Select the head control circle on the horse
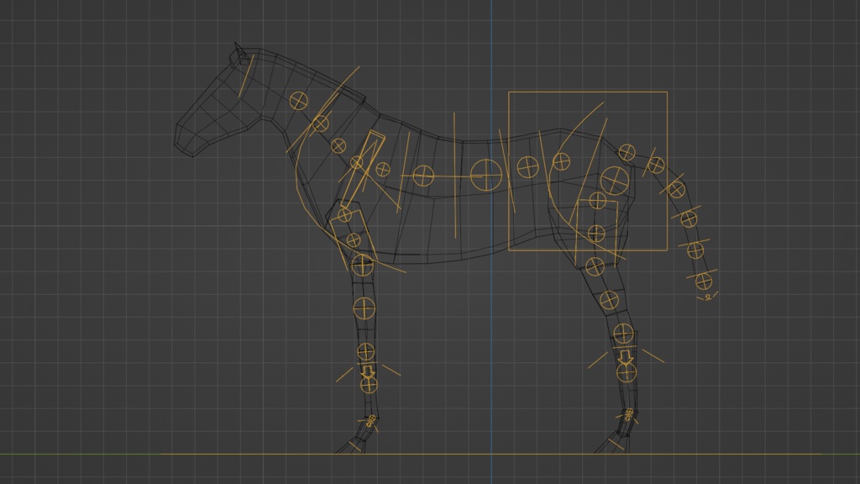Viewport: 860px width, 484px height. pyautogui.click(x=298, y=99)
